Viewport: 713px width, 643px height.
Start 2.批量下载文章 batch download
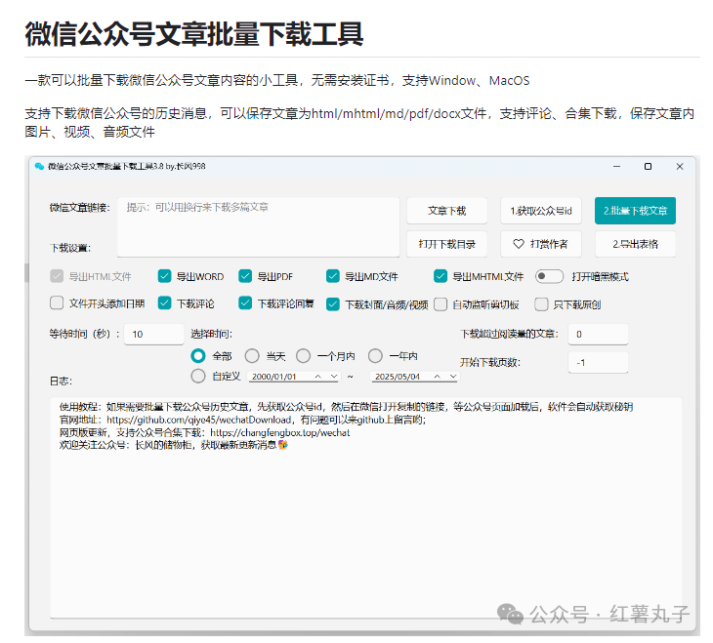pyautogui.click(x=635, y=211)
